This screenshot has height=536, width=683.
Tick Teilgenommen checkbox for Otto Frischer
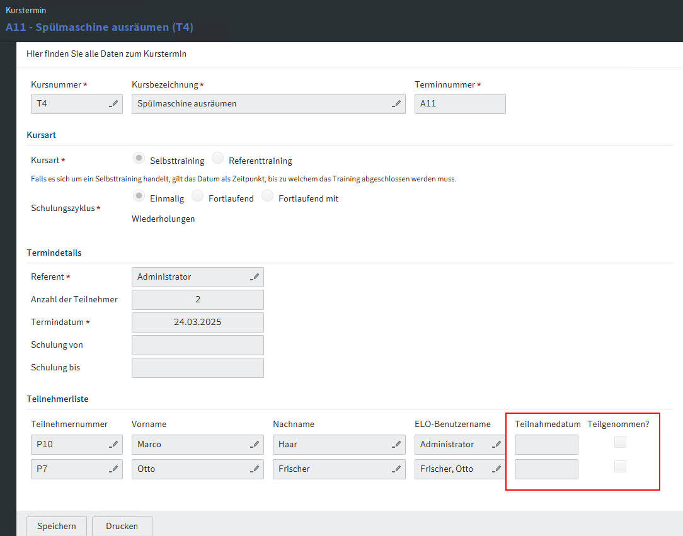[x=621, y=467]
